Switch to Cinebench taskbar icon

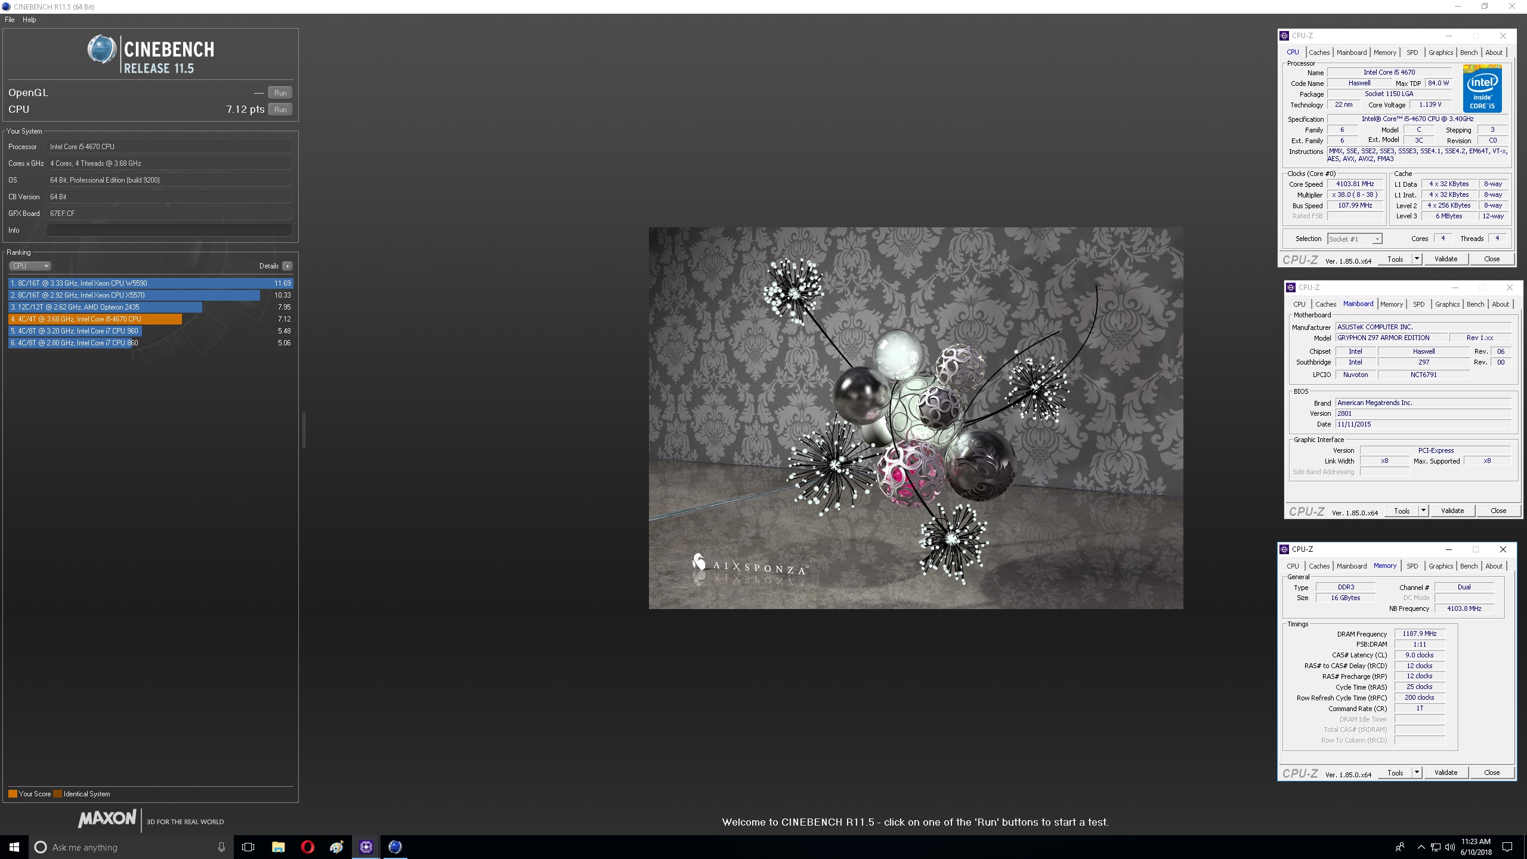395,847
